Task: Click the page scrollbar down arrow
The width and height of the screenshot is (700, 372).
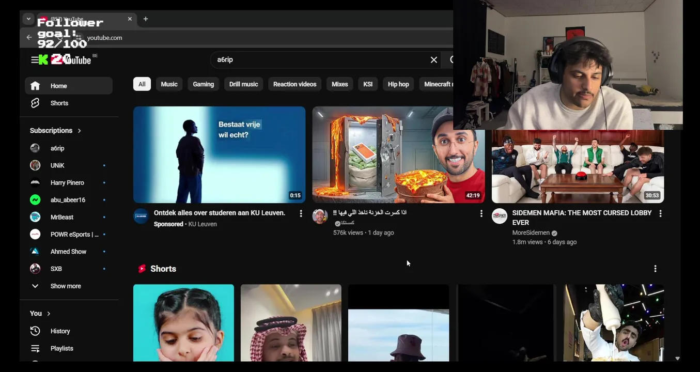Action: 677,359
